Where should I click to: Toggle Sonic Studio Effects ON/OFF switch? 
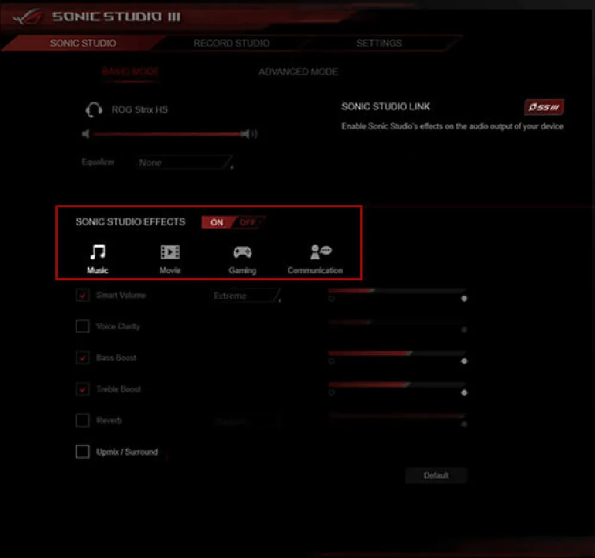coord(233,222)
